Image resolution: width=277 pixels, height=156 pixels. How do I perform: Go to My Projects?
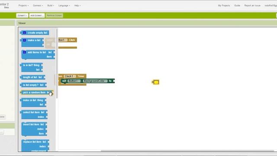[x=224, y=6]
